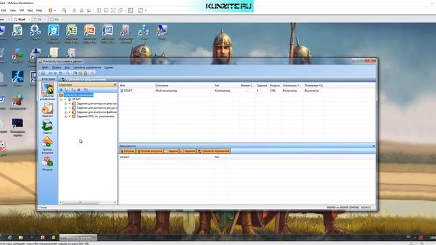Collapse the START tree node
Viewport: 436px width, 245px height.
[x=61, y=99]
